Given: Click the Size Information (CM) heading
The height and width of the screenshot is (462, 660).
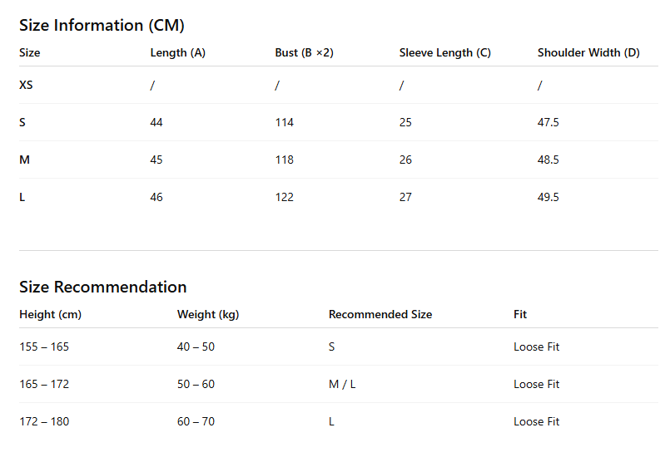Looking at the screenshot, I should coord(102,26).
